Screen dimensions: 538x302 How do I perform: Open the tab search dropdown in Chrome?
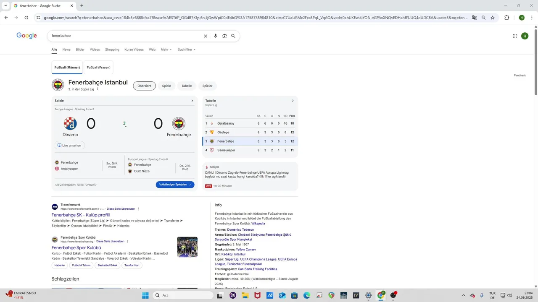coord(5,6)
